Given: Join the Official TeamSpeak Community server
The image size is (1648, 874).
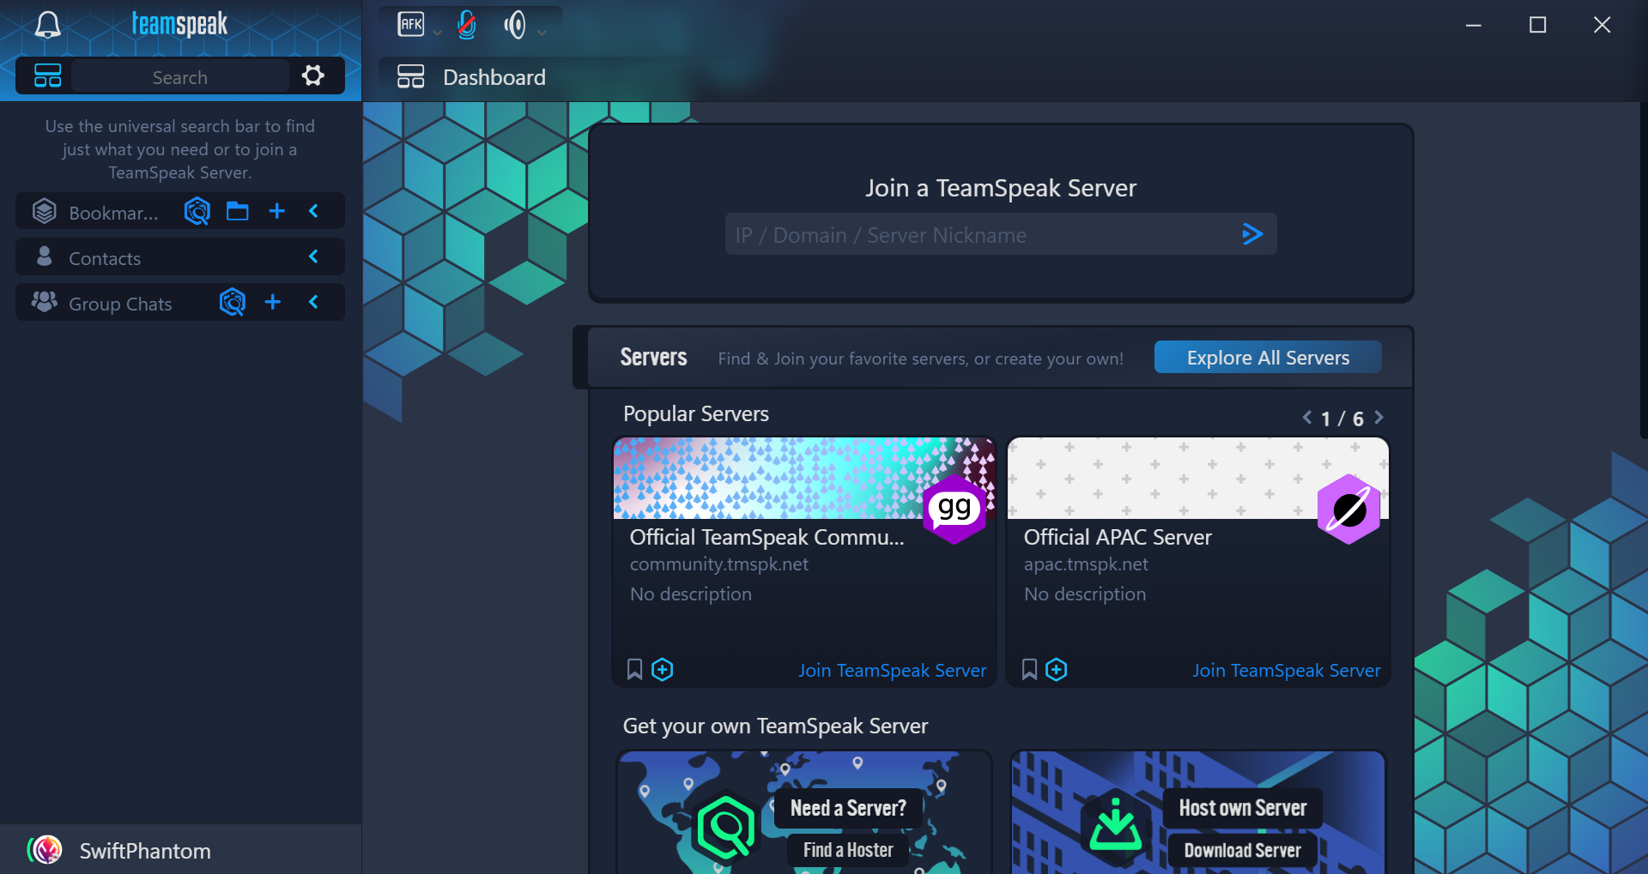Looking at the screenshot, I should pyautogui.click(x=892, y=671).
